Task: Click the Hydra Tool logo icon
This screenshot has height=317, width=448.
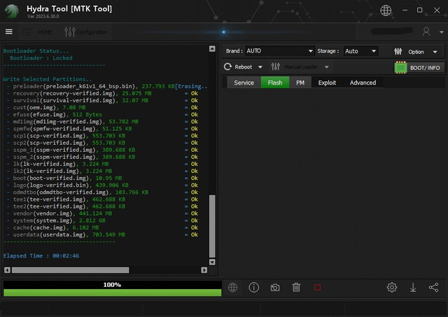Action: tap(12, 11)
